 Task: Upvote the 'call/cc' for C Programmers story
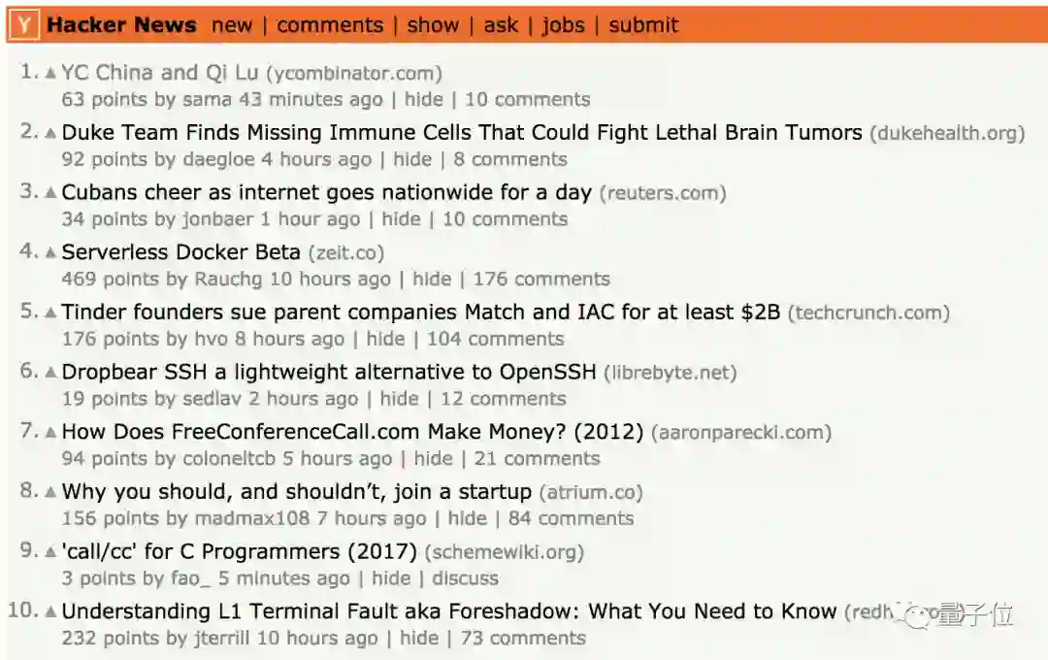point(50,552)
